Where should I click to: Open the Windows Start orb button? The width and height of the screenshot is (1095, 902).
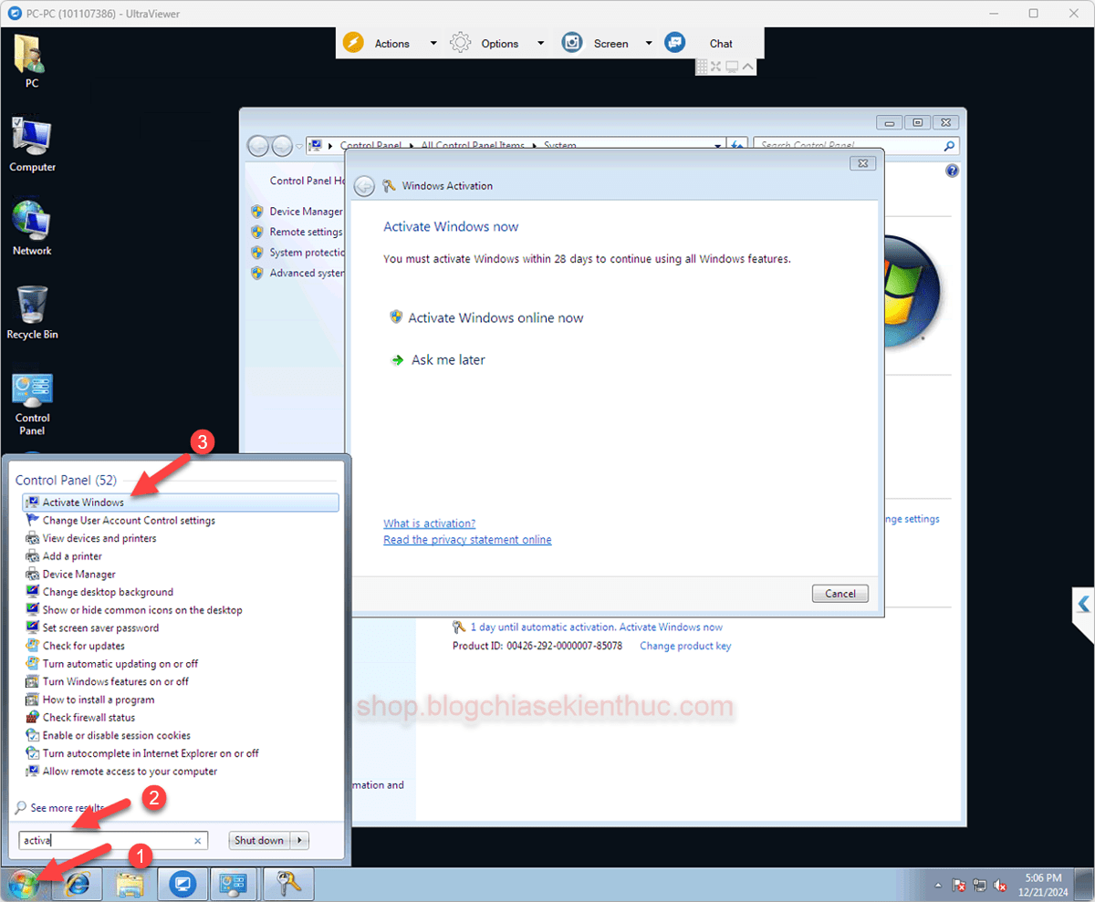[x=24, y=885]
